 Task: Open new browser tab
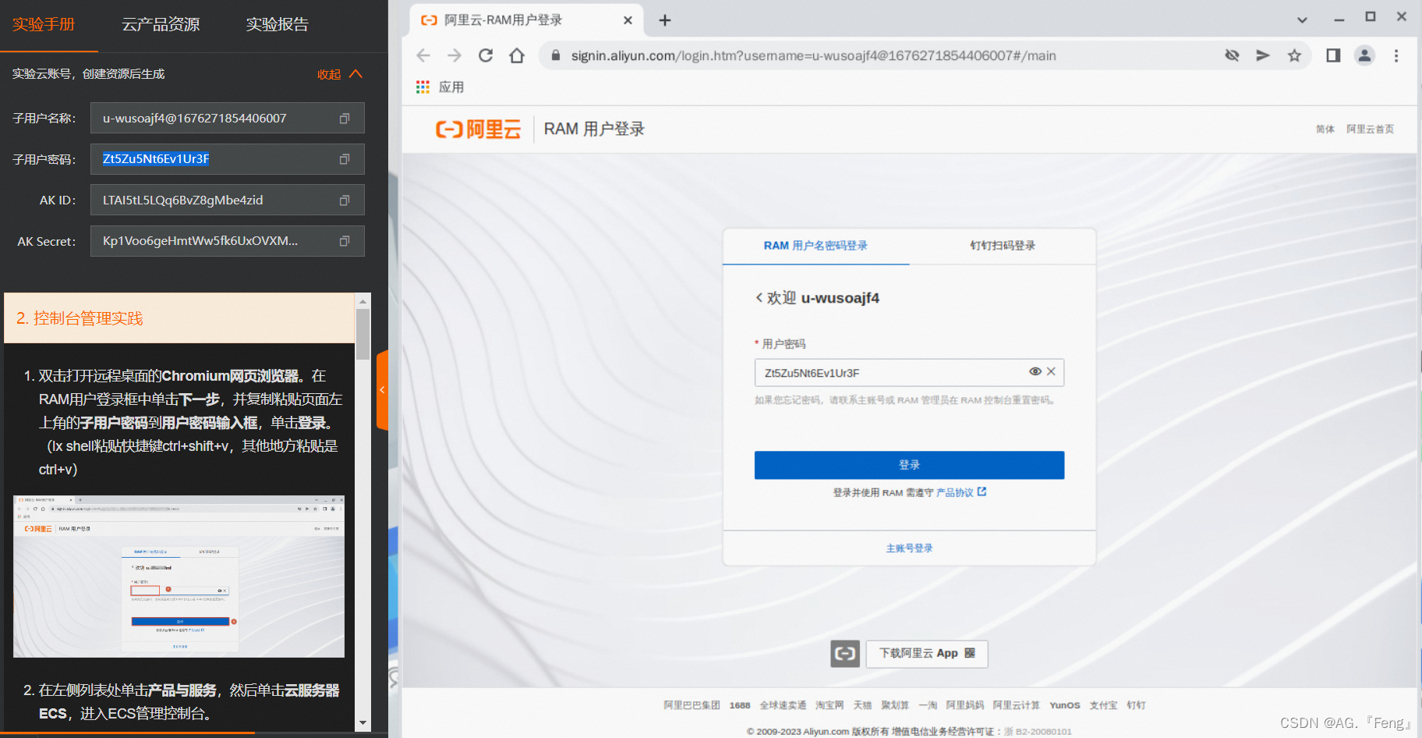tap(665, 20)
